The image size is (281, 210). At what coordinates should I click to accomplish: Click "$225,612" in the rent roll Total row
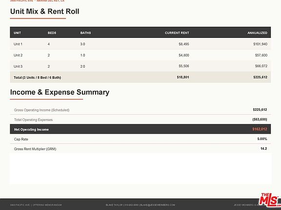coord(260,77)
